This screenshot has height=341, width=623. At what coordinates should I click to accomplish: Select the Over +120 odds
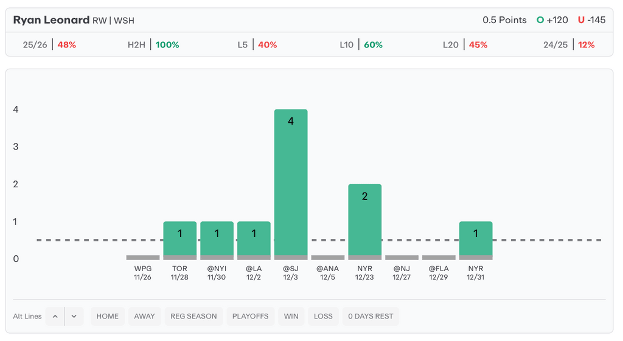[552, 20]
